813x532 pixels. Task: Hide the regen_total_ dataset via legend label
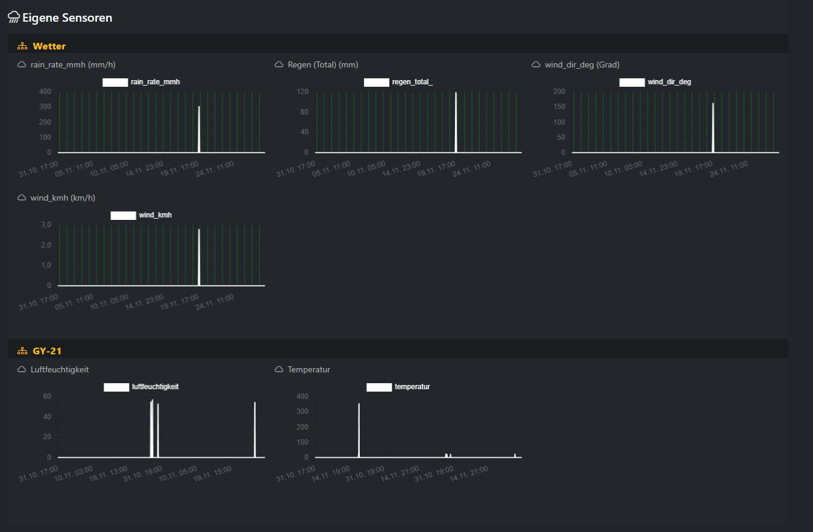(x=412, y=82)
